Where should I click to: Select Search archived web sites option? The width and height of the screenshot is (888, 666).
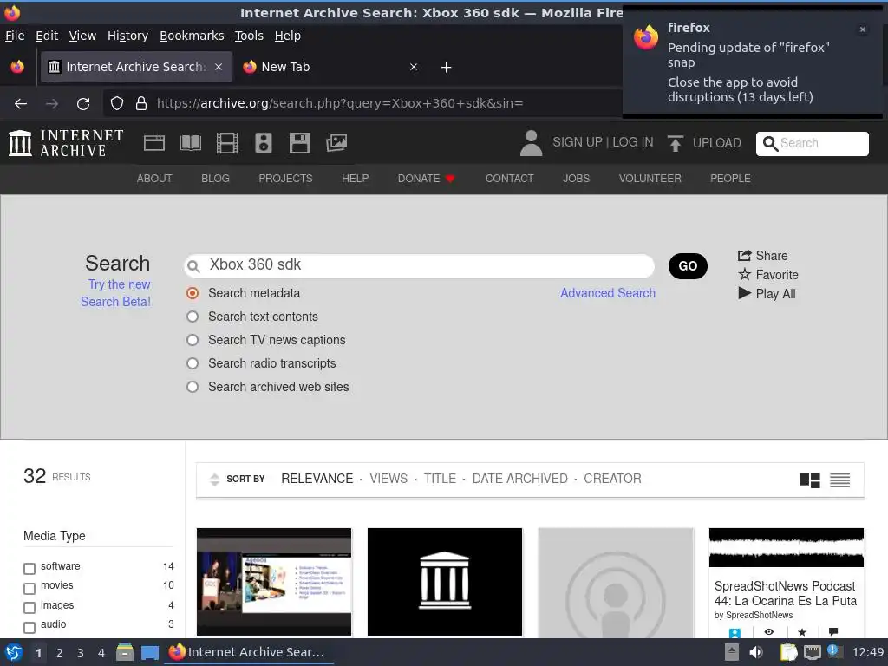click(193, 387)
